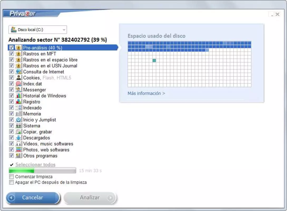Click the green analysis progress bar
This screenshot has height=211, width=287.
(x=42, y=171)
